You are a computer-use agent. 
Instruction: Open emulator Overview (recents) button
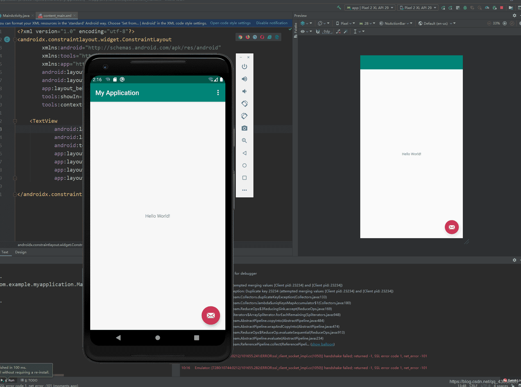click(244, 178)
